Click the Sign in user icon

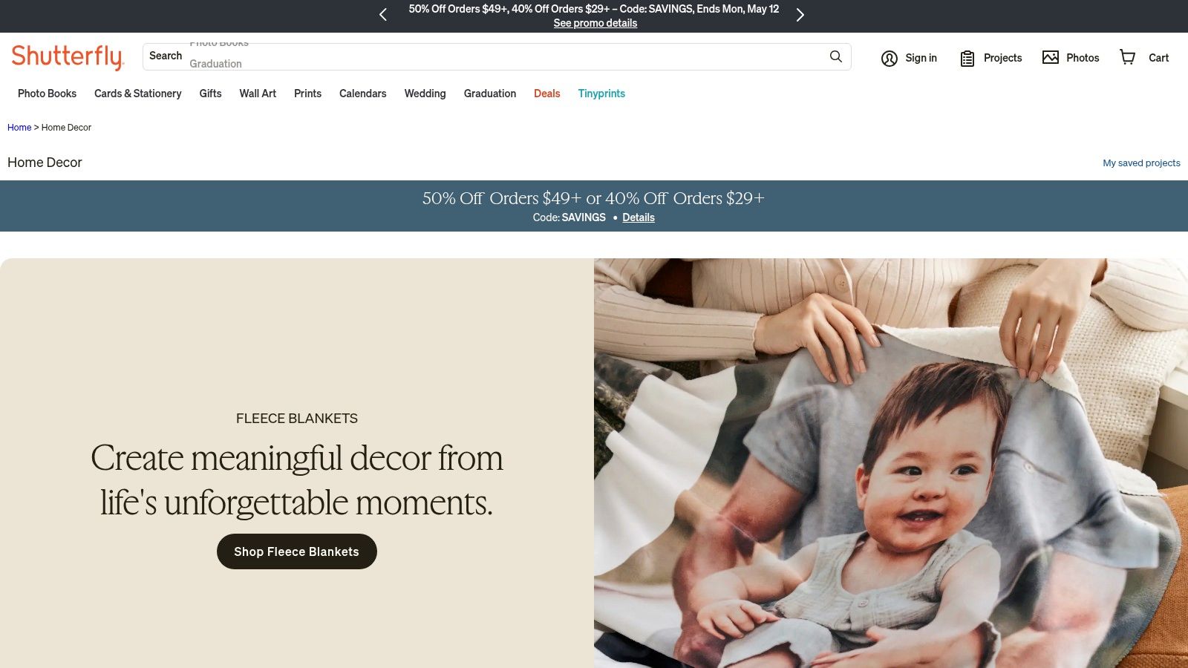889,58
